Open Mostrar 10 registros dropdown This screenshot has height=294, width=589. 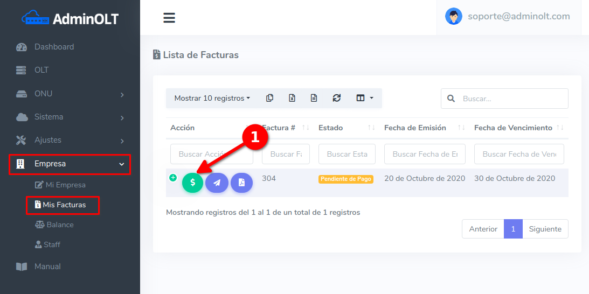click(212, 98)
